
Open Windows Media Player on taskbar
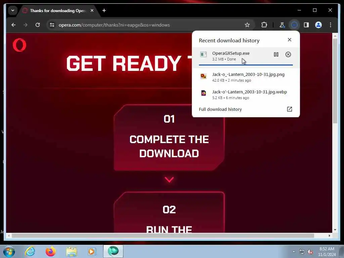pyautogui.click(x=92, y=251)
